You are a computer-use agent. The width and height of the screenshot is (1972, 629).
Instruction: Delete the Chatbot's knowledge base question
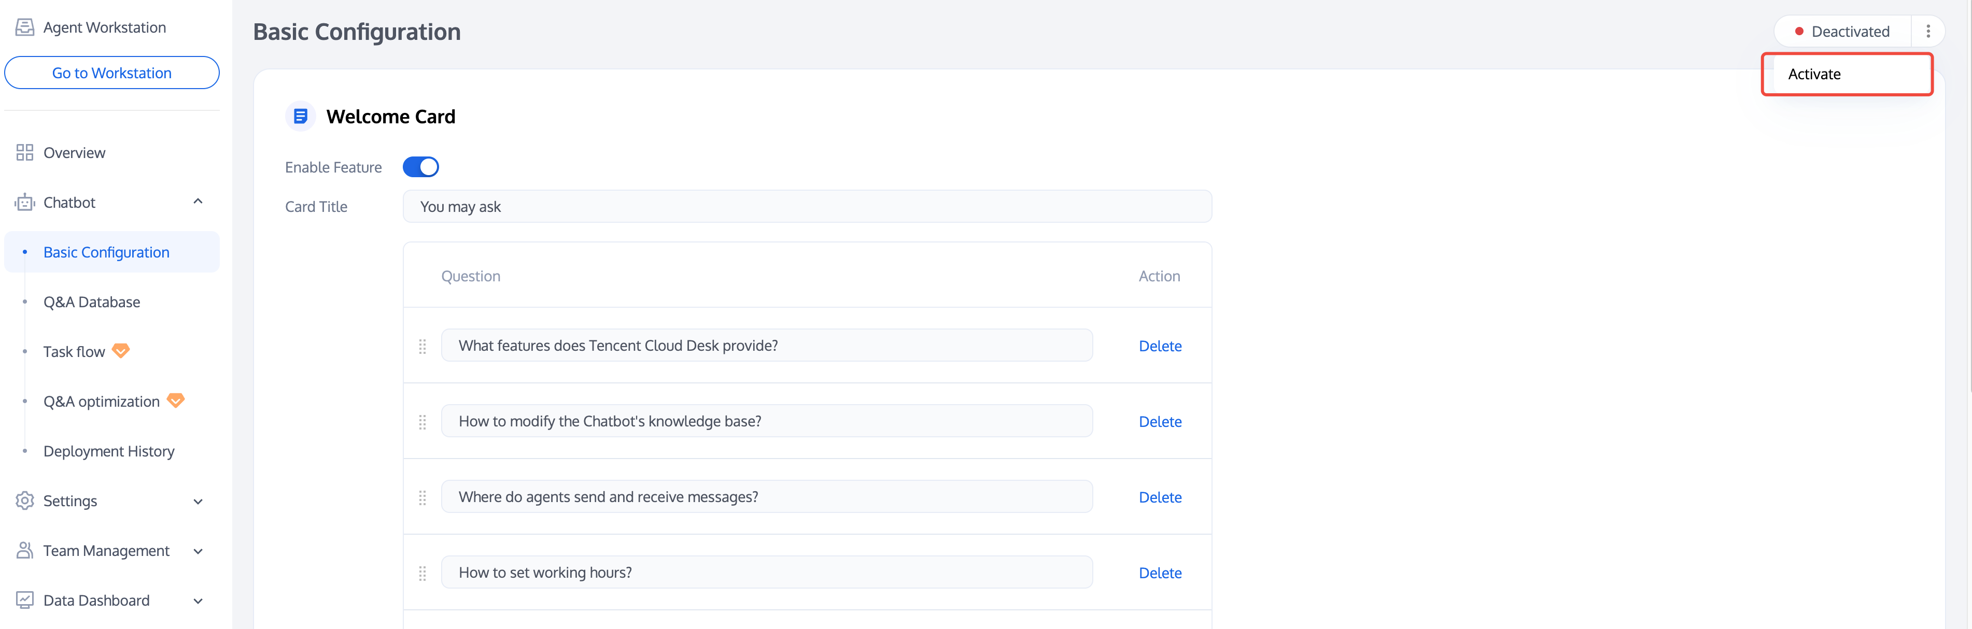pyautogui.click(x=1160, y=422)
